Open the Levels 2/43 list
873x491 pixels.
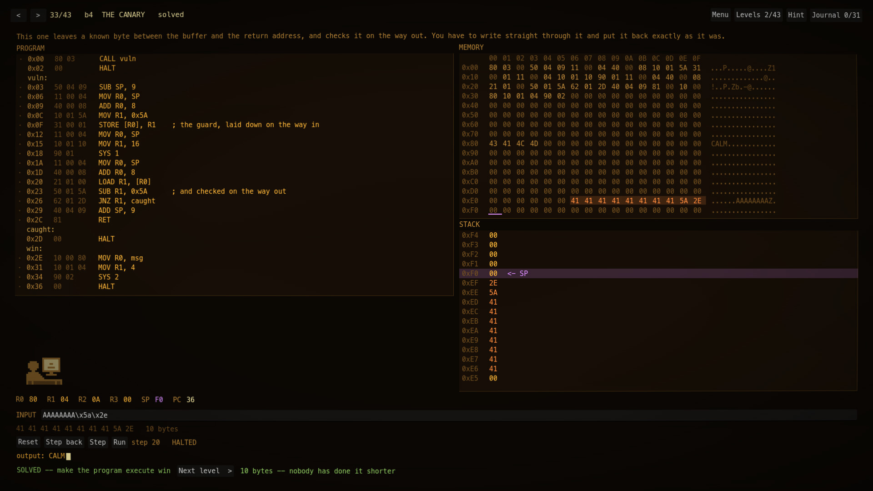(x=758, y=15)
